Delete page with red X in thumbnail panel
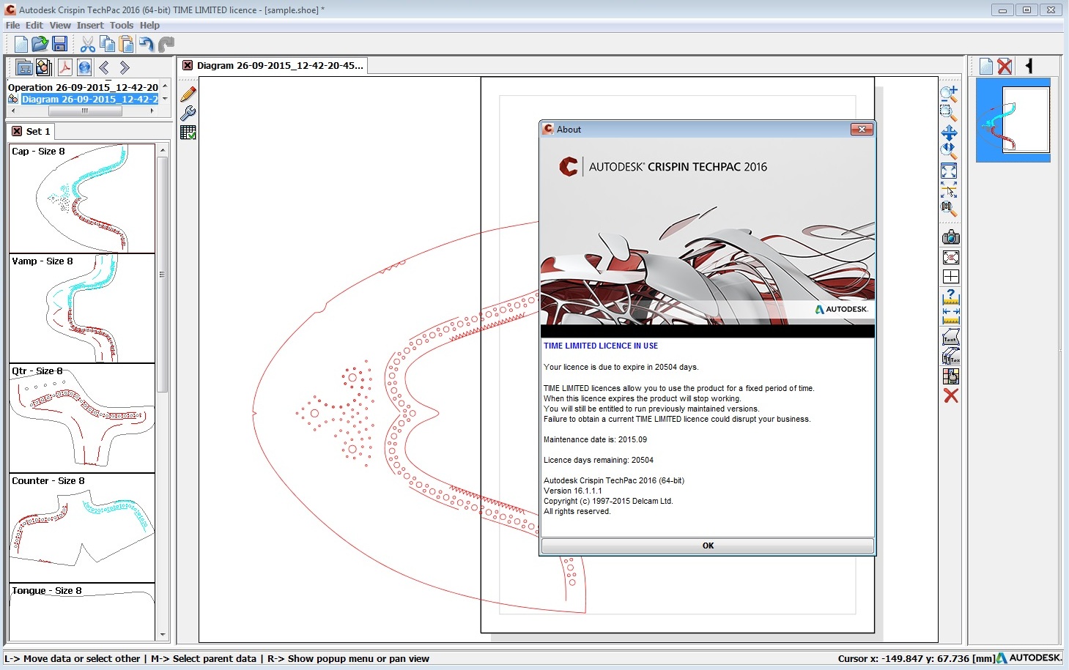Viewport: 1069px width, 670px height. 1005,67
